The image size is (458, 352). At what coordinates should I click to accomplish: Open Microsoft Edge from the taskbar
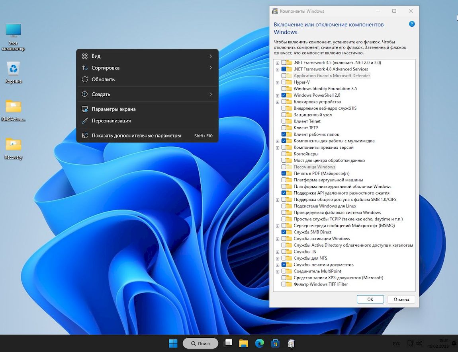click(259, 343)
